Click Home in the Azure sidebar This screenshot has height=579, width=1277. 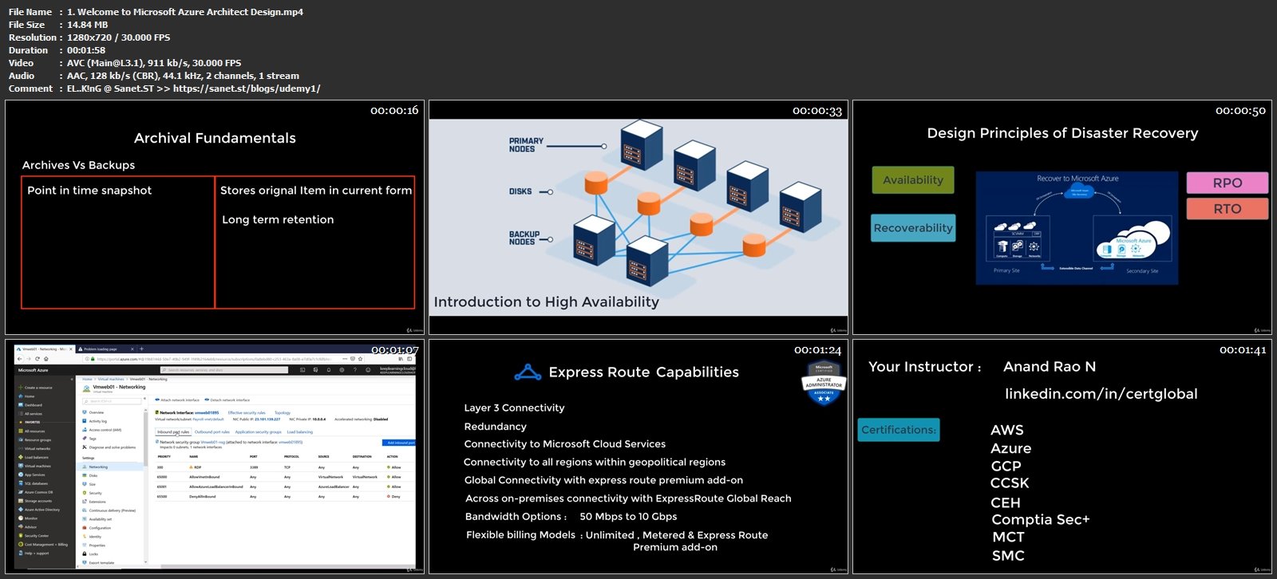point(30,396)
